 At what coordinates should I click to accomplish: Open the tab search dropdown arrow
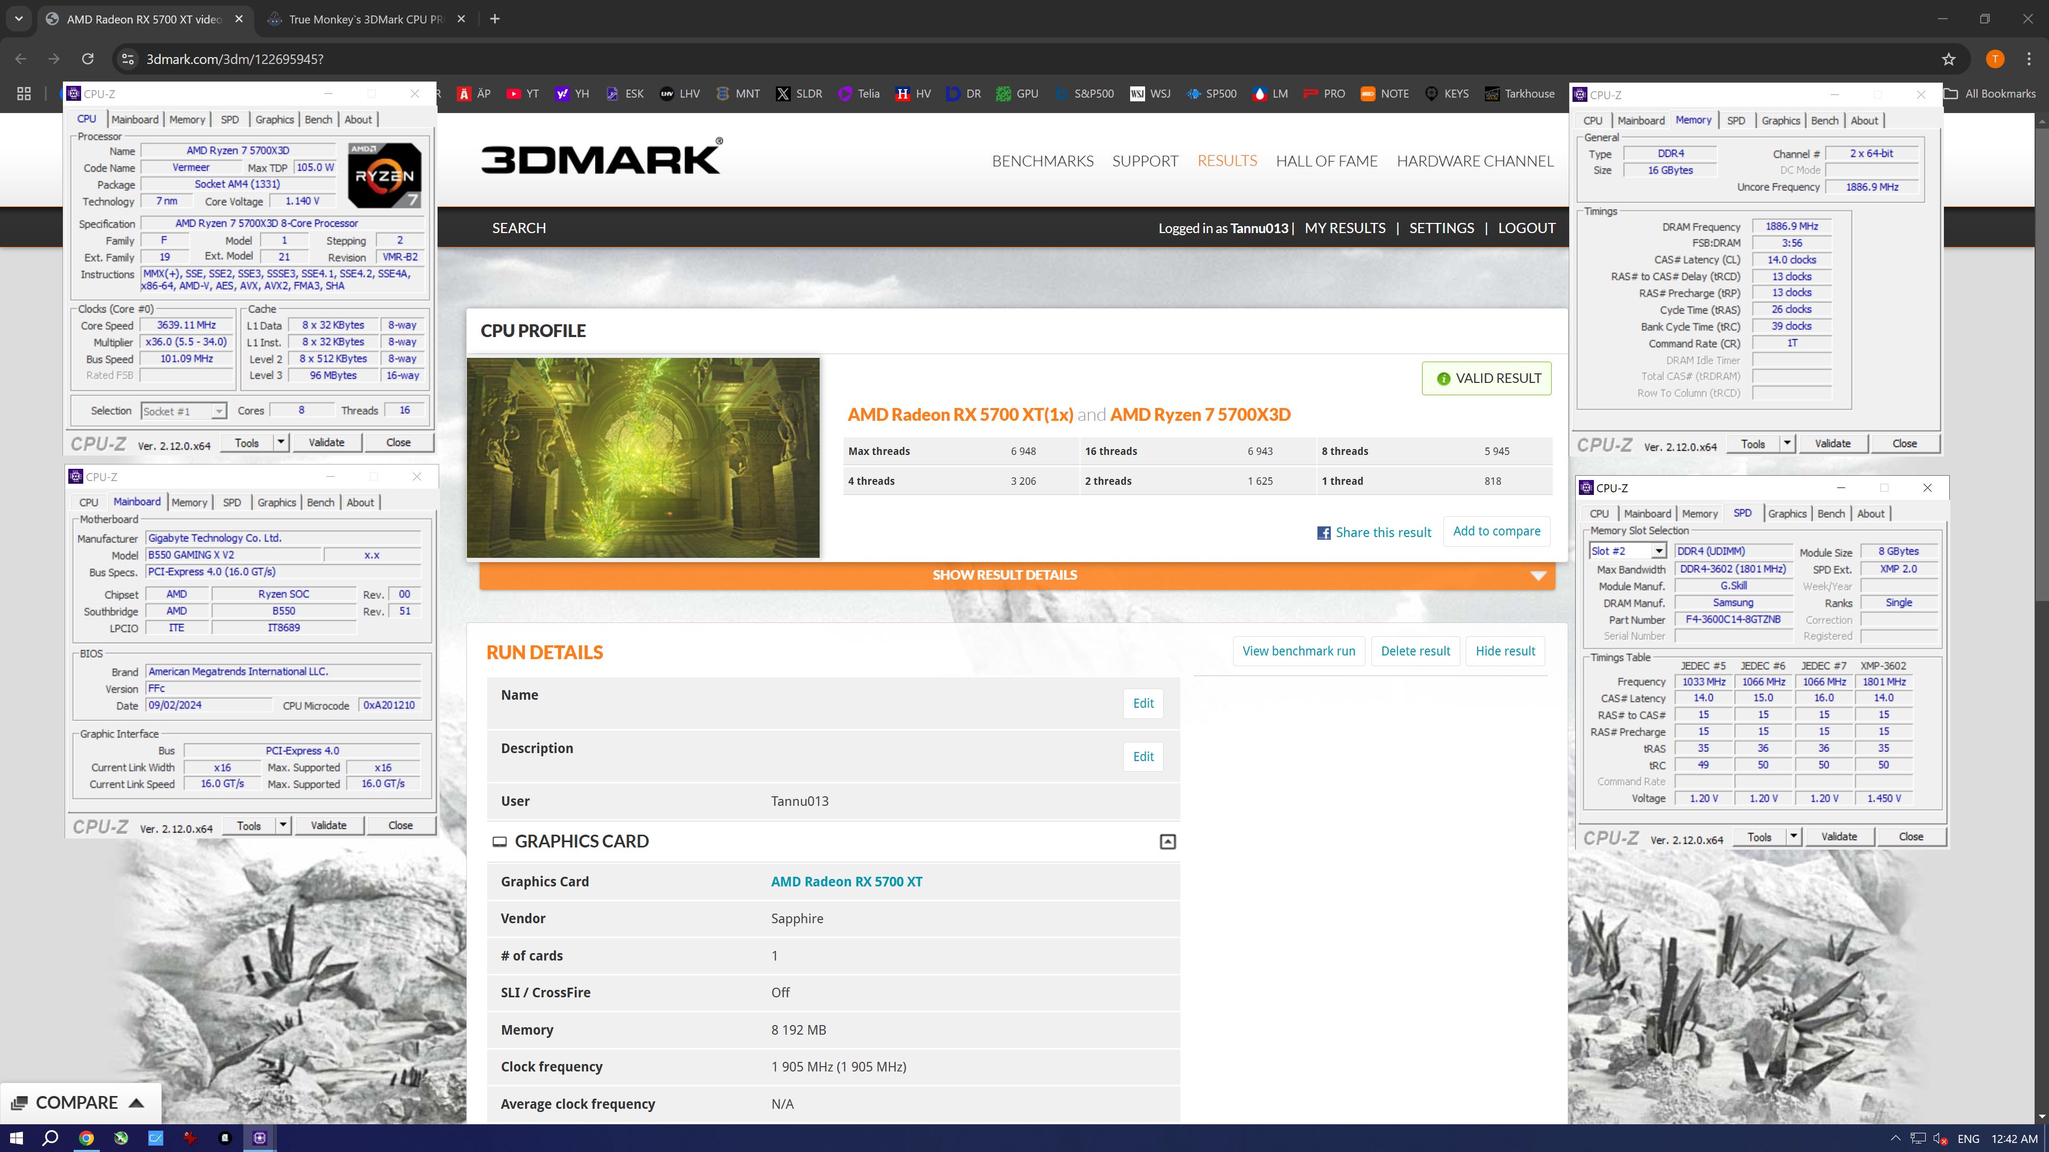click(x=18, y=18)
